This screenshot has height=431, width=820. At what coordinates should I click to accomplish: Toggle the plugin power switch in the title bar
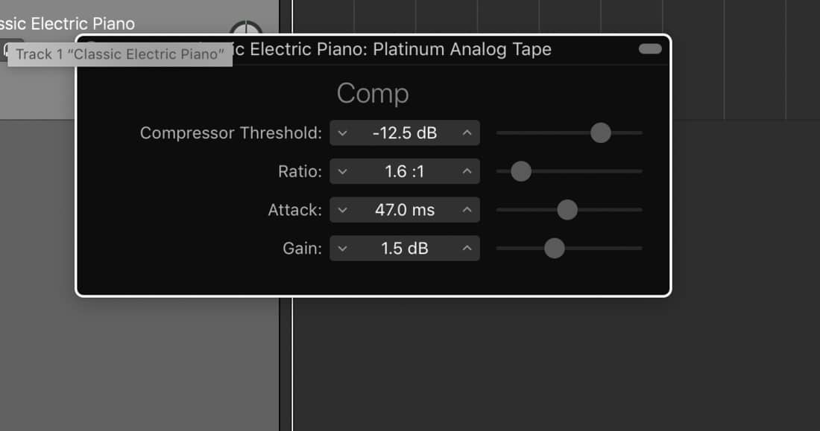(649, 48)
